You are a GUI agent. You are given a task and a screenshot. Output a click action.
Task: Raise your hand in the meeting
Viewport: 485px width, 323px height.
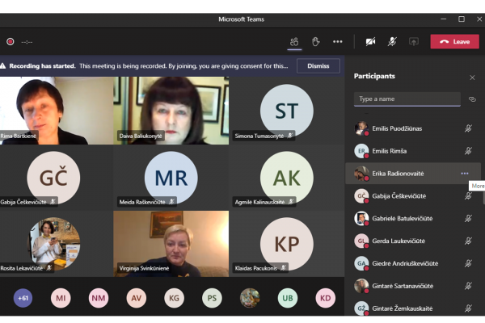click(x=315, y=42)
